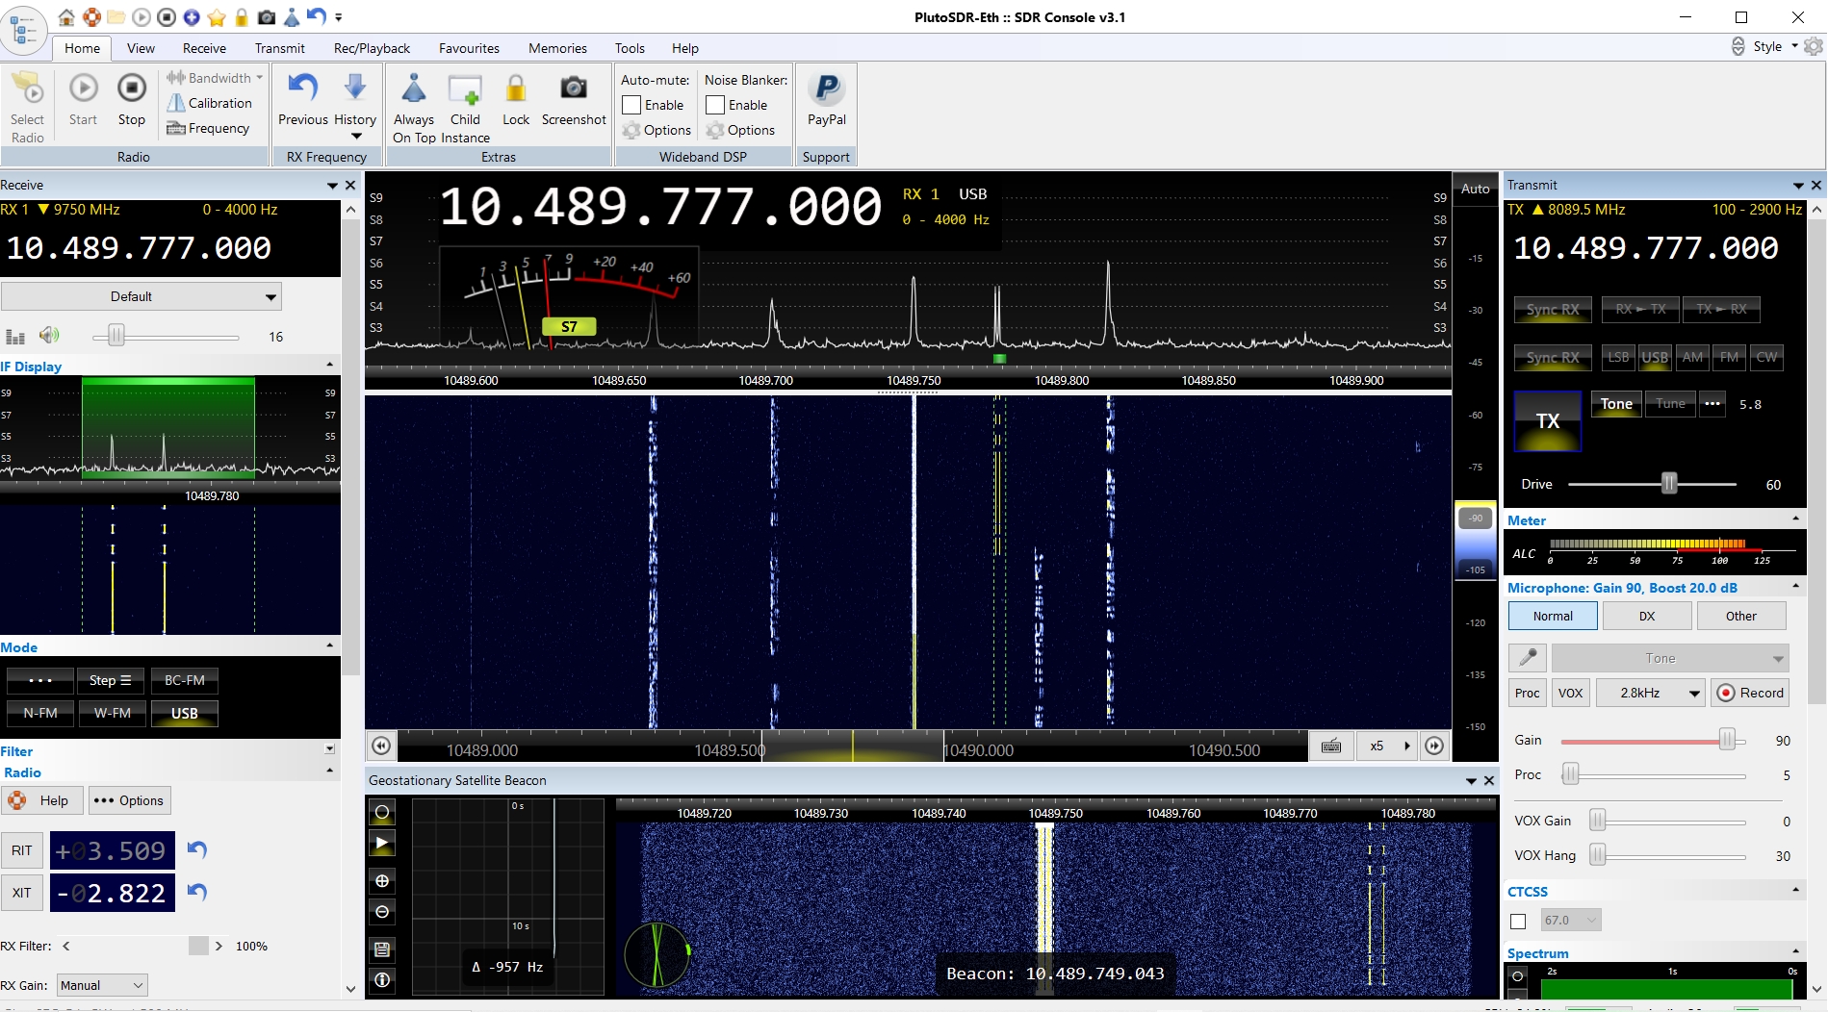Reset the RIT offset with undo arrow

tap(197, 849)
